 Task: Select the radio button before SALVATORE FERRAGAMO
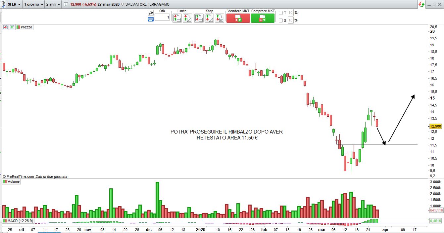coord(123,5)
